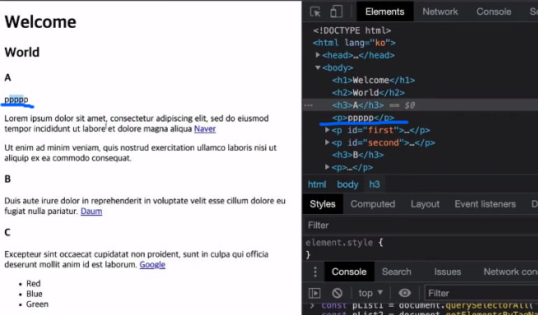Viewport: 538px width, 315px height.
Task: Open the ellipsis beside the h3 A row
Action: click(309, 105)
